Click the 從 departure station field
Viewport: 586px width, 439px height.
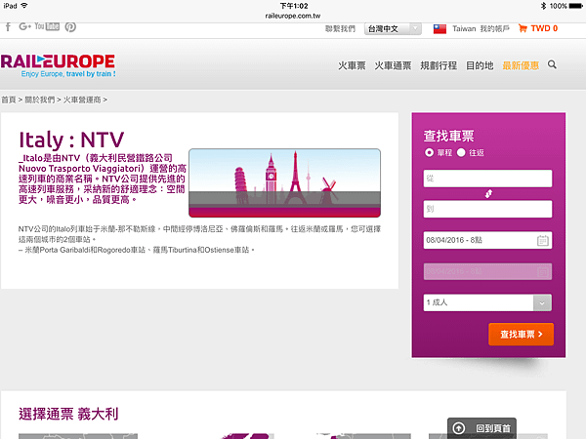point(487,179)
